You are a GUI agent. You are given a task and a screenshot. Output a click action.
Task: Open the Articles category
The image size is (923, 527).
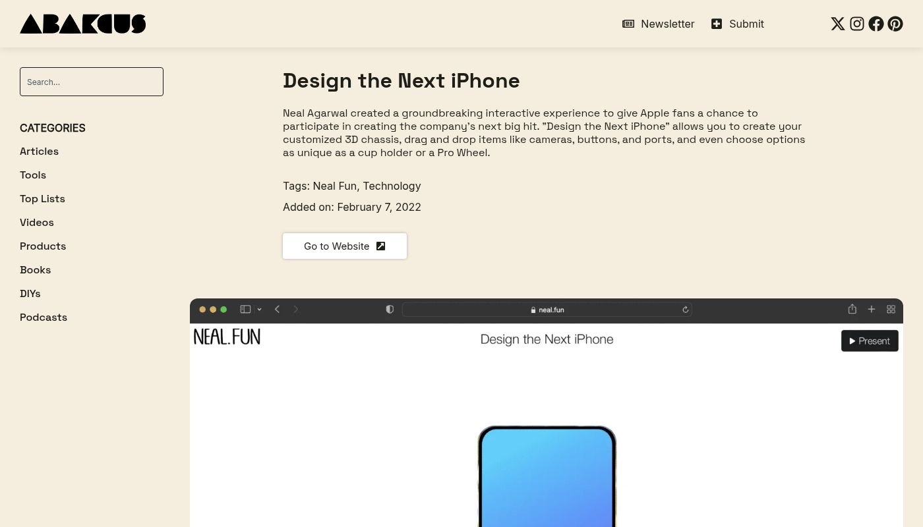(39, 151)
